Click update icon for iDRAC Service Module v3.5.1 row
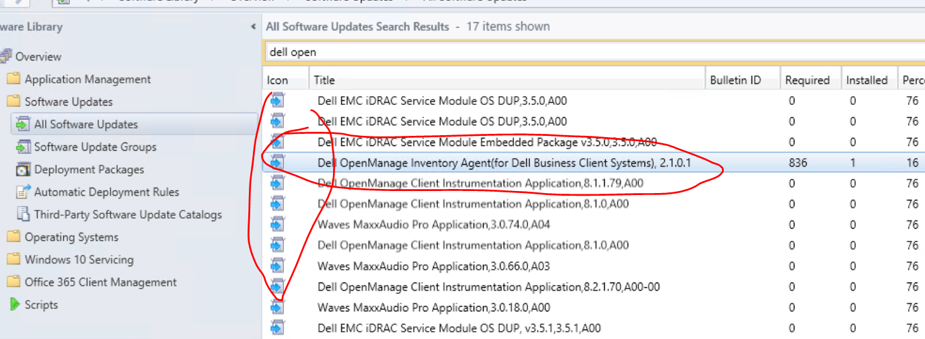The width and height of the screenshot is (925, 339). click(278, 328)
